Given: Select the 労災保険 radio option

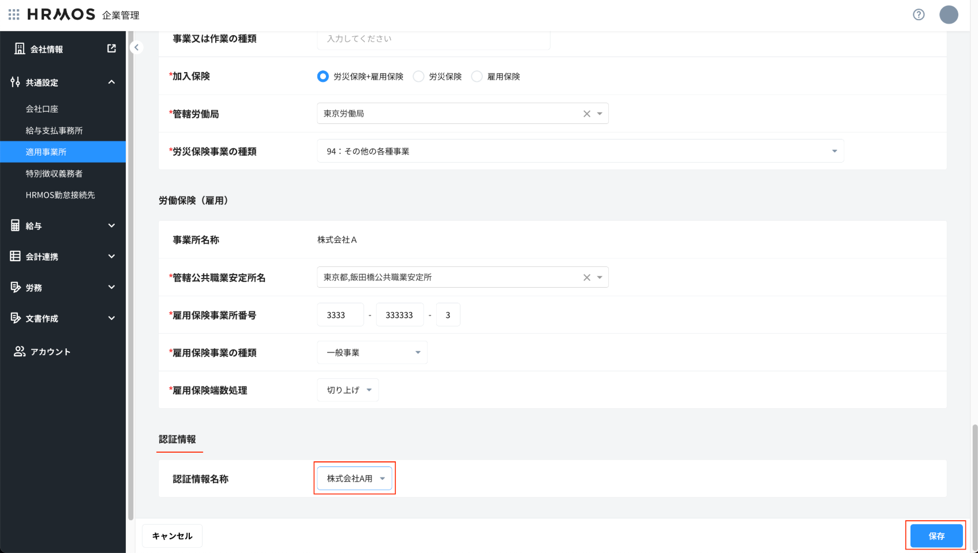Looking at the screenshot, I should coord(419,76).
